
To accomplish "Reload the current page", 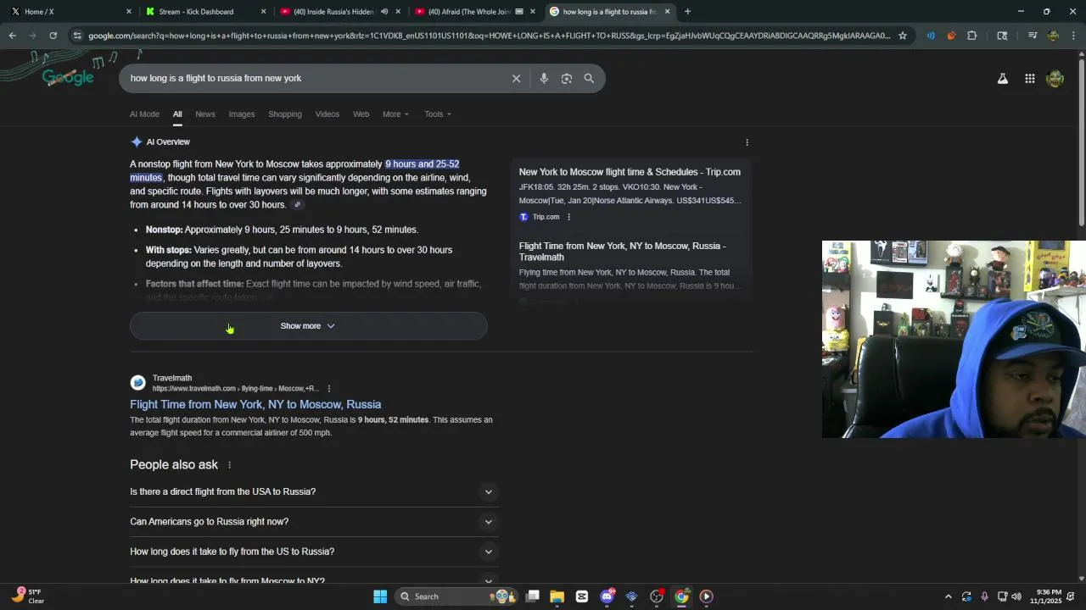I will (x=53, y=36).
